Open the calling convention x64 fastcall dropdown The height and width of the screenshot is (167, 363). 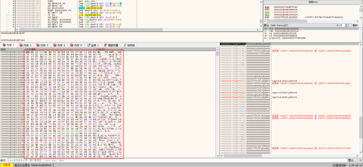click(301, 25)
